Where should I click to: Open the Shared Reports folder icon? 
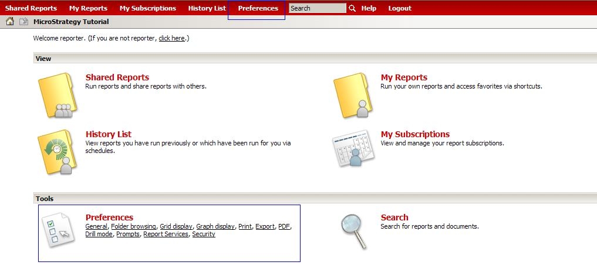[x=58, y=95]
